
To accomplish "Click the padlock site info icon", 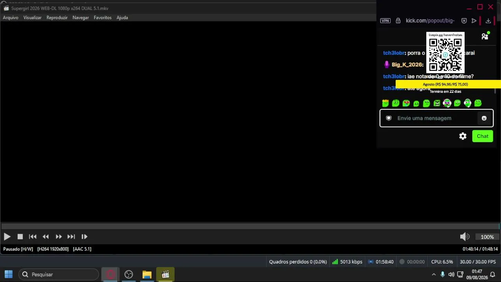I will [398, 21].
